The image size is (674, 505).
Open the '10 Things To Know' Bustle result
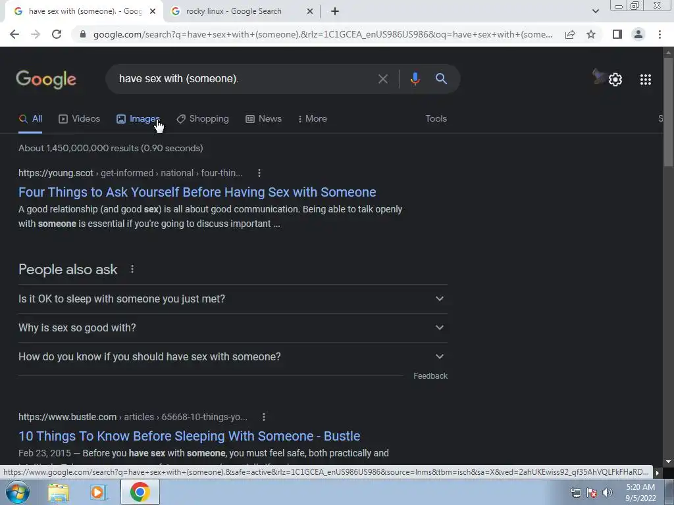(189, 436)
